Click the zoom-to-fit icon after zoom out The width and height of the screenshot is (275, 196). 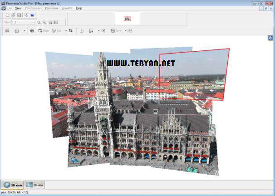[x=50, y=22]
